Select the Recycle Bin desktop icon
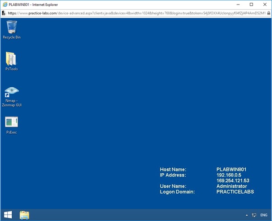 click(12, 30)
